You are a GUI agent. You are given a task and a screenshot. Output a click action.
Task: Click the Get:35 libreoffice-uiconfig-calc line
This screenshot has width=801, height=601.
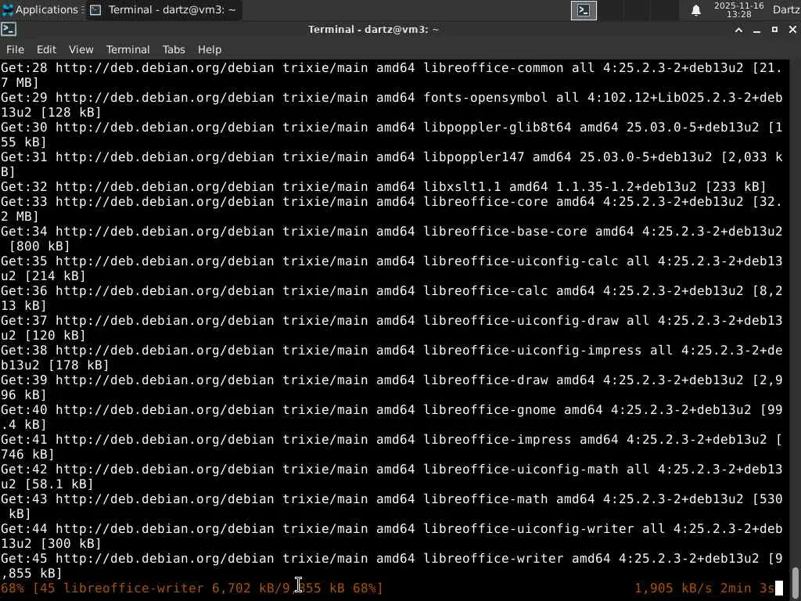tap(391, 268)
